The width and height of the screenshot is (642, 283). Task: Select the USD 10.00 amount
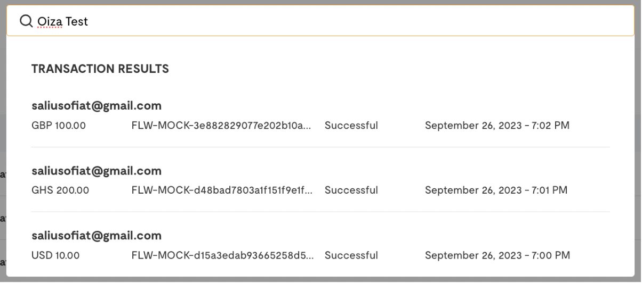(x=55, y=255)
